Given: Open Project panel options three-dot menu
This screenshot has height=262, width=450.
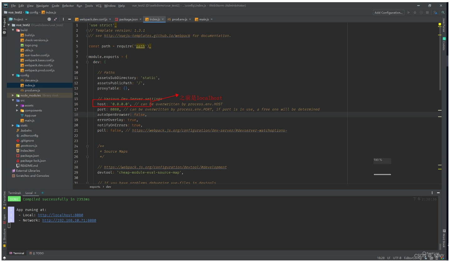Looking at the screenshot, I should point(63,19).
